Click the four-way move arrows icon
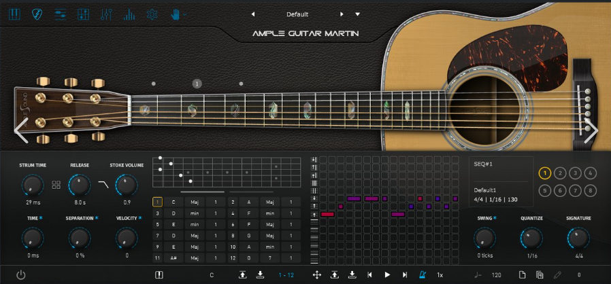 pos(317,275)
